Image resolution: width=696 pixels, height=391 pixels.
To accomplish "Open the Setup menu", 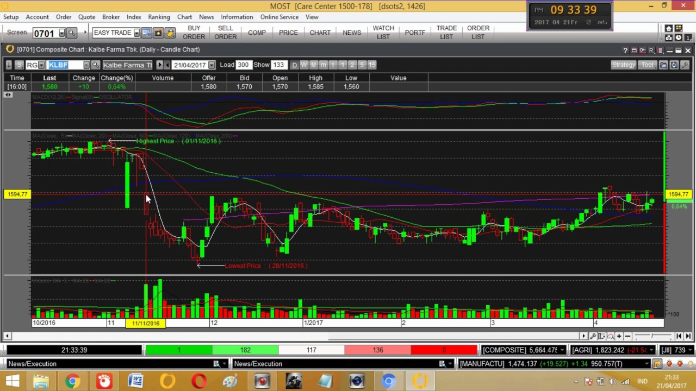I will (x=11, y=17).
